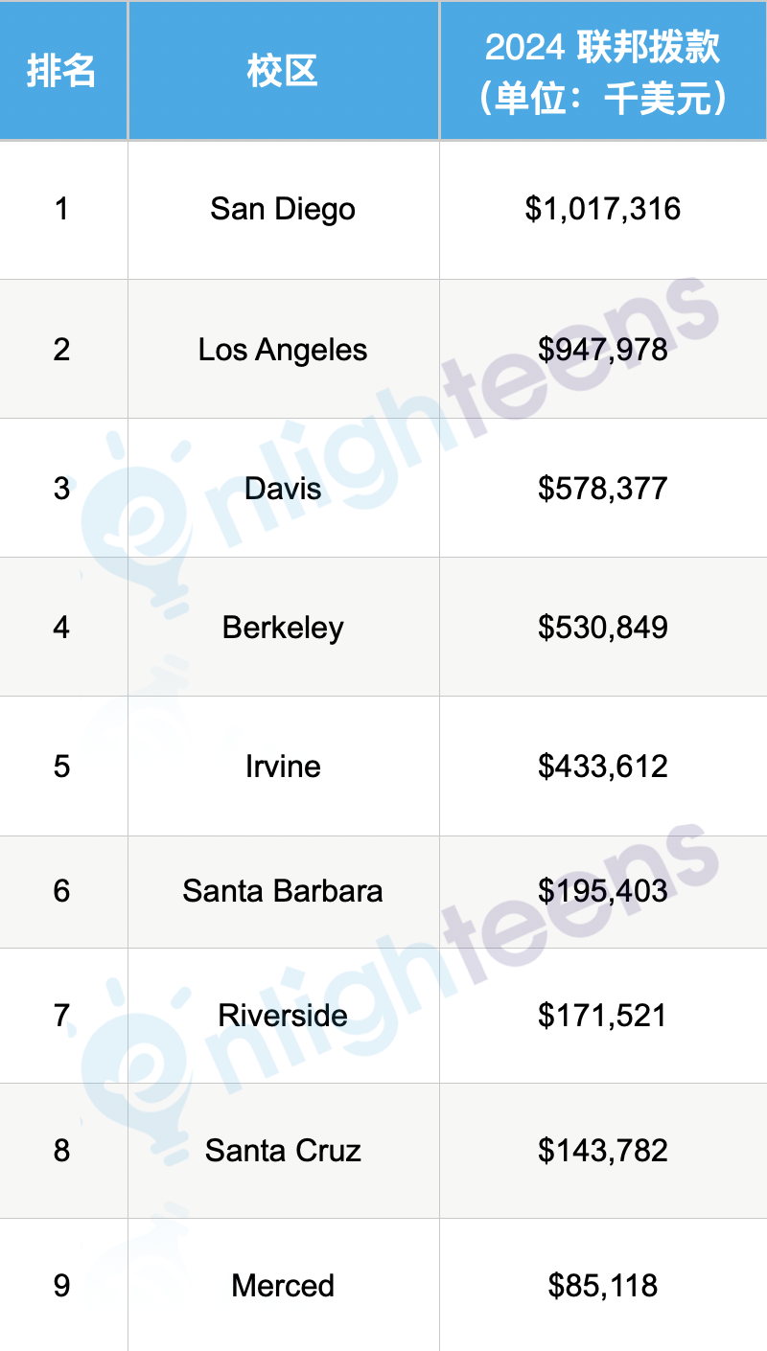Select the Irvine campus cell
The width and height of the screenshot is (767, 1351).
click(x=283, y=766)
